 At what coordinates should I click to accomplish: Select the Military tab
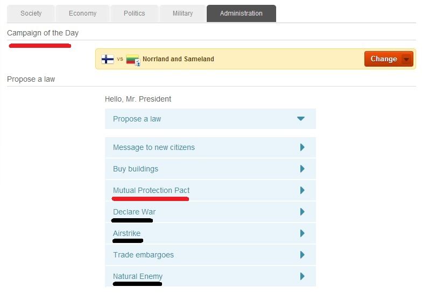point(182,13)
